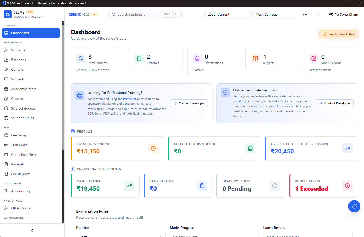Viewport: 364px width, 237px height.
Task: Click the ACCOUNTING PULSE (FY 2026-27) label
Action: 100,169
